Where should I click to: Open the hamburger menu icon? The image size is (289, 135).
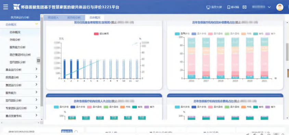[x=6, y=7]
